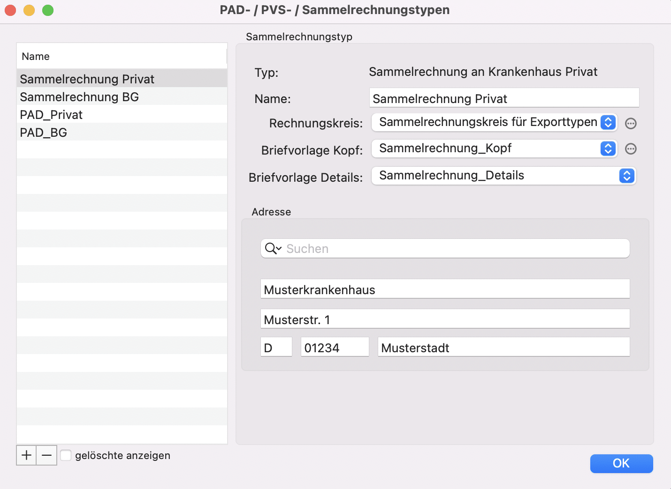Click the Name input field
Screen dimensions: 671x489
point(504,98)
